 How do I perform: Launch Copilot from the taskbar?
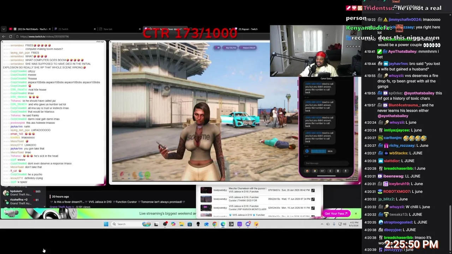[173, 224]
